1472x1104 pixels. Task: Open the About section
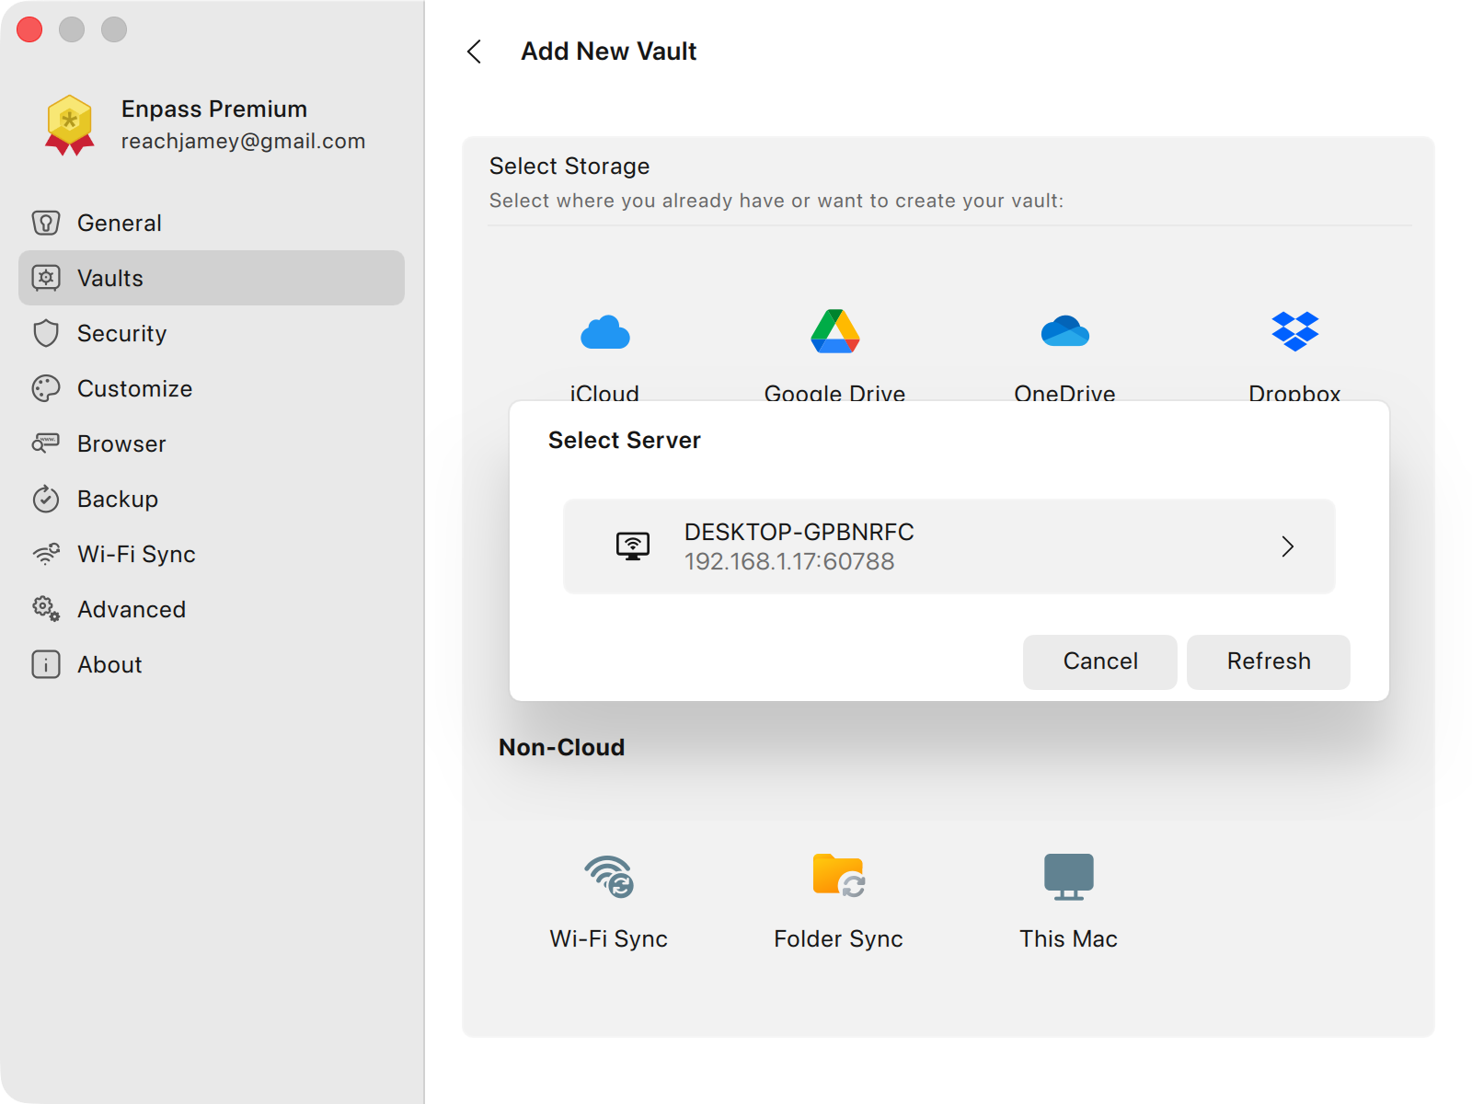212,664
